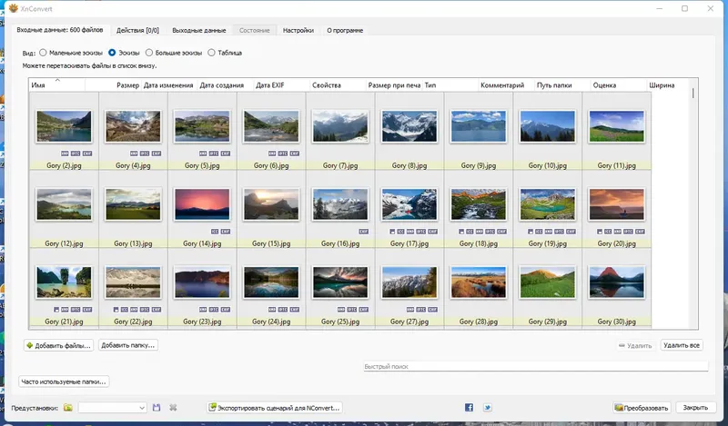Select Gory (8).jpg thumbnail
728x426 pixels.
409,126
